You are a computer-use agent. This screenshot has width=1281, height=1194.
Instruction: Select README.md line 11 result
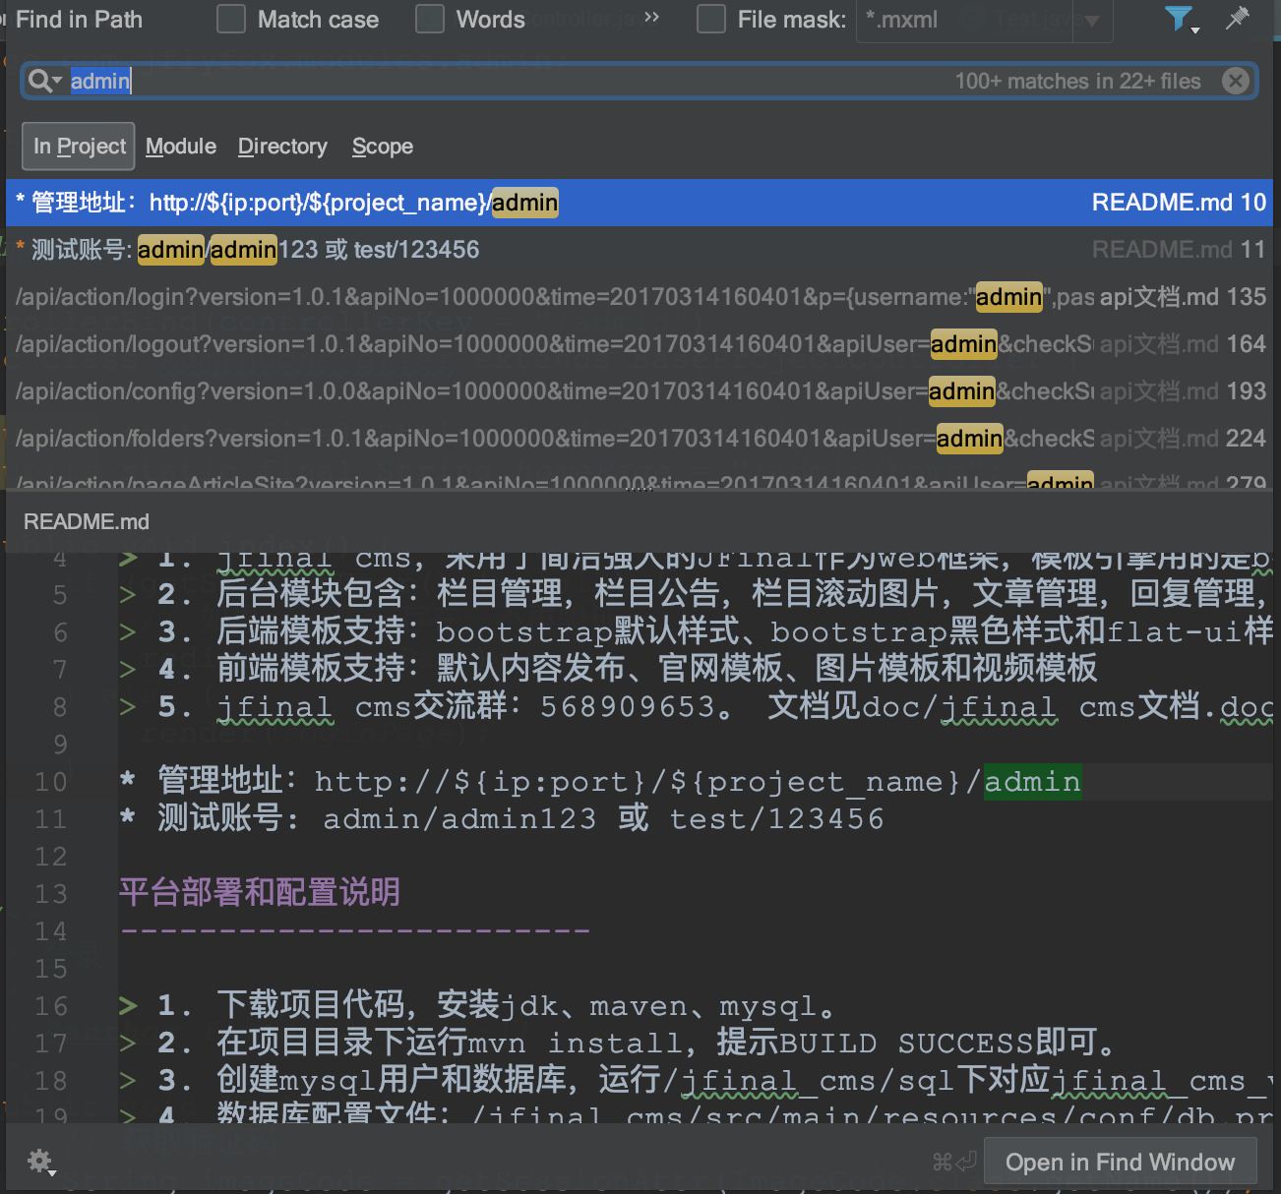[x=640, y=250]
